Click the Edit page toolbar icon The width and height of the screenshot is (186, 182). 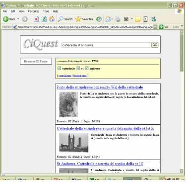click(x=126, y=19)
